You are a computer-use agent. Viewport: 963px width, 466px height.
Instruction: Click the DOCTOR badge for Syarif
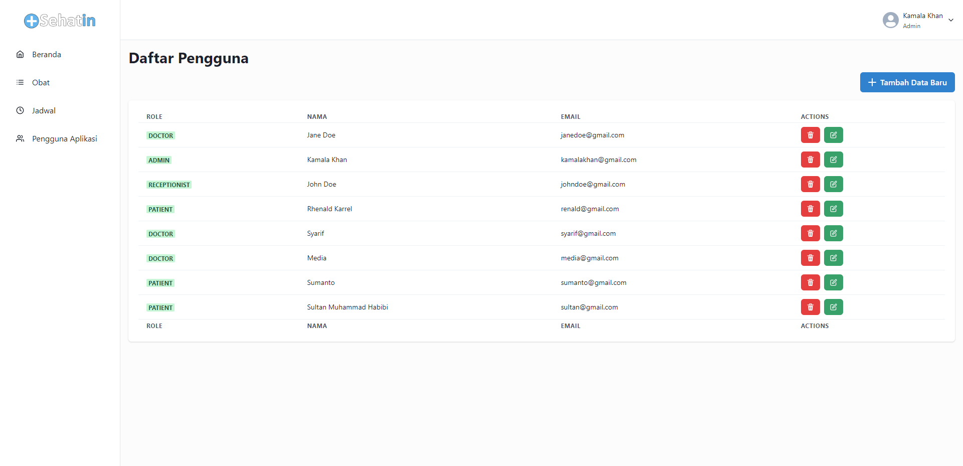[x=160, y=234]
